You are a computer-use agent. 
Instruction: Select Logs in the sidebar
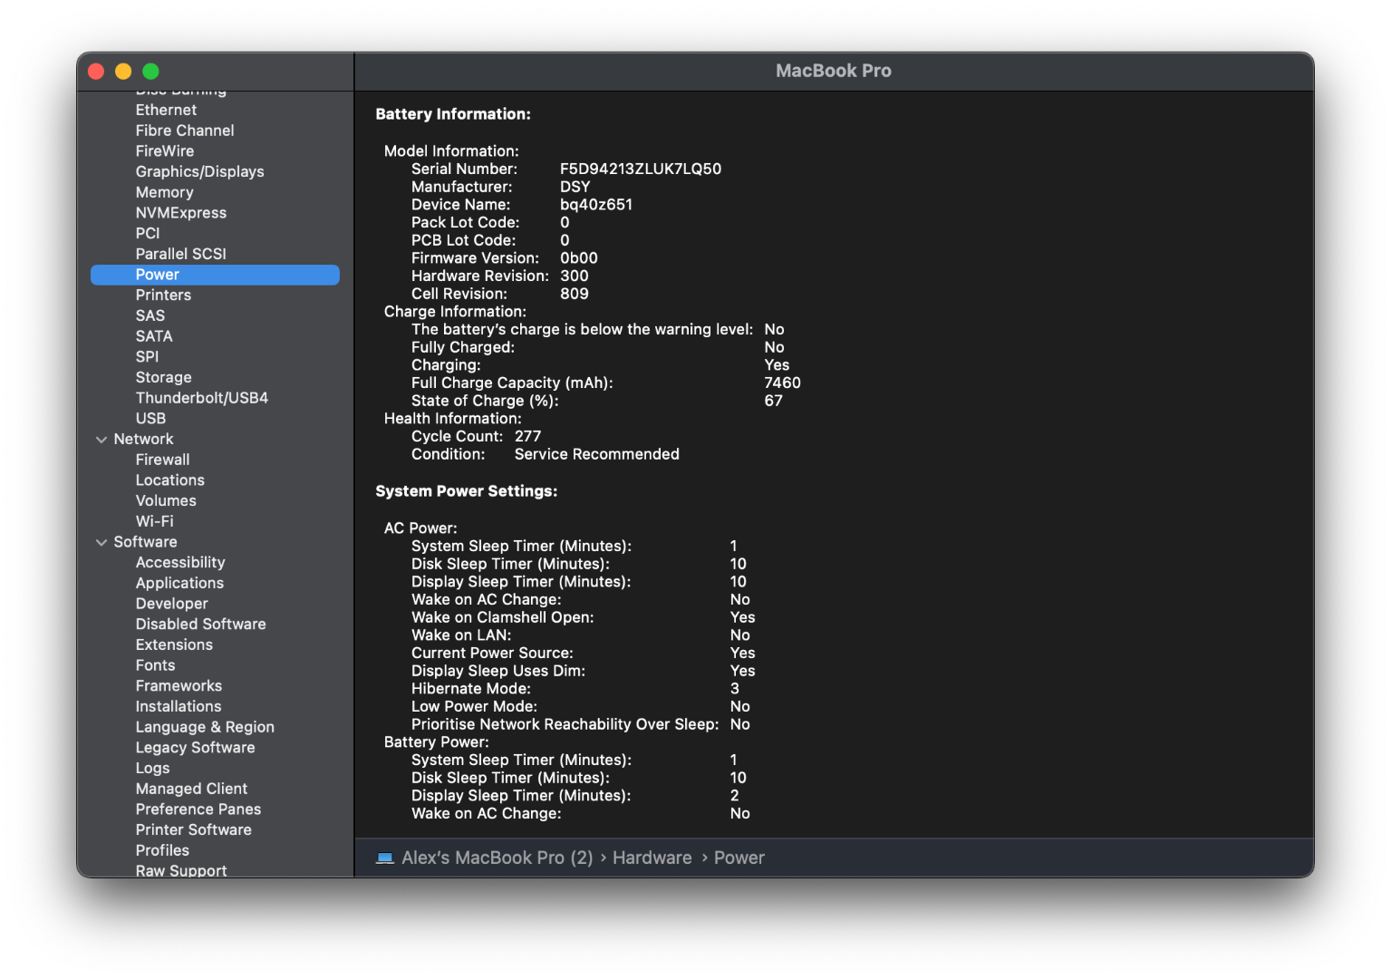(153, 768)
